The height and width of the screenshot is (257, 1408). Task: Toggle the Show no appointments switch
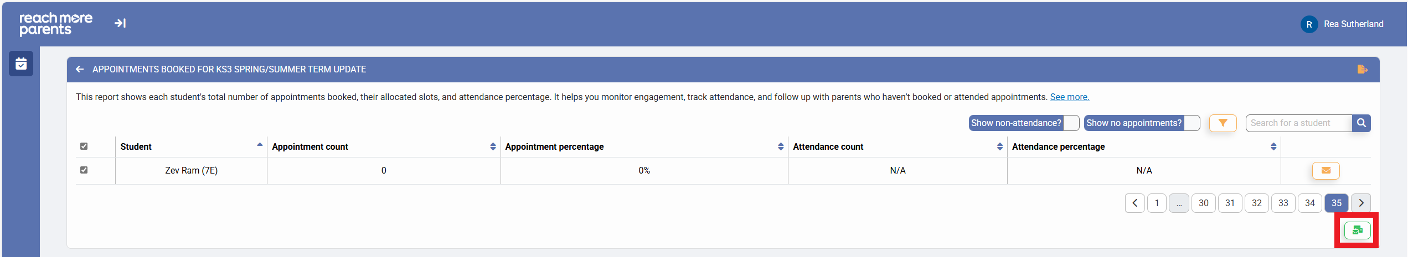point(1191,123)
